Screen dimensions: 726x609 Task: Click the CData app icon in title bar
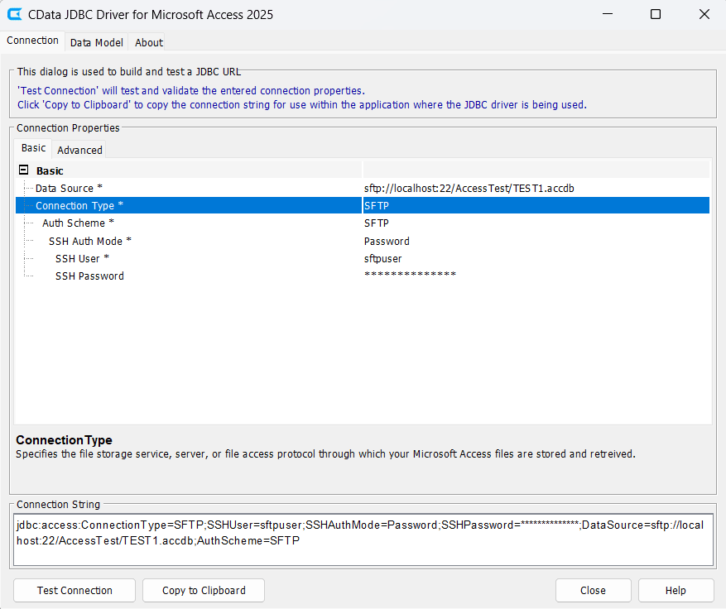click(x=15, y=14)
